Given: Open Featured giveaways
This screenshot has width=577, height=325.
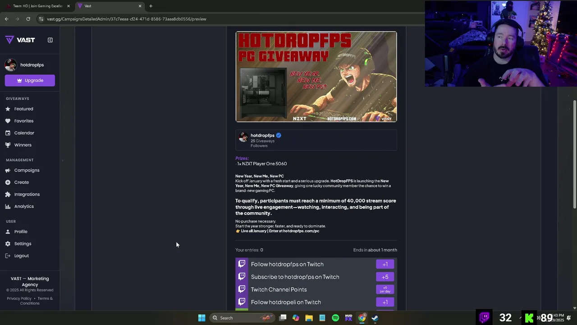Looking at the screenshot, I should (23, 109).
